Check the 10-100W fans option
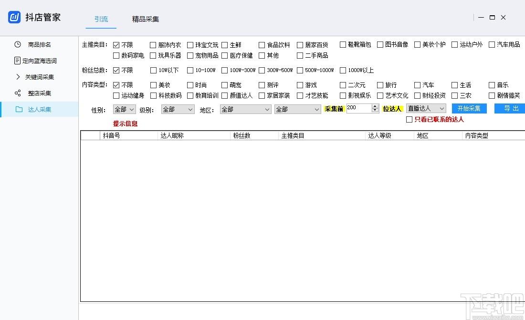 point(190,70)
